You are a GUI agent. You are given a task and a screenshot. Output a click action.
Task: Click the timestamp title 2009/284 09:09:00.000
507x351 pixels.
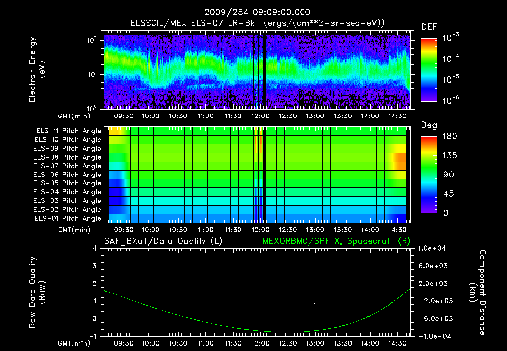point(257,12)
